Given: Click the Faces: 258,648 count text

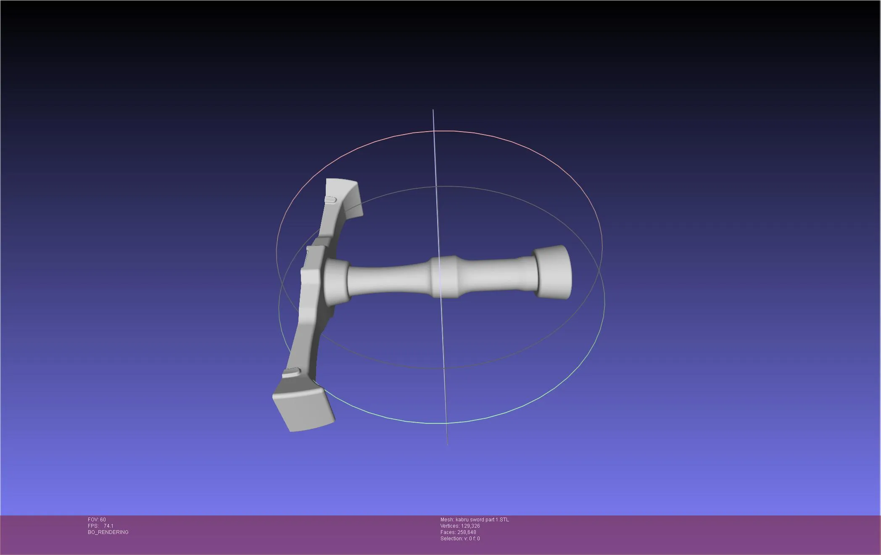Looking at the screenshot, I should click(x=458, y=532).
